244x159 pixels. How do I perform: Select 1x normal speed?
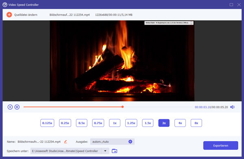point(115,123)
